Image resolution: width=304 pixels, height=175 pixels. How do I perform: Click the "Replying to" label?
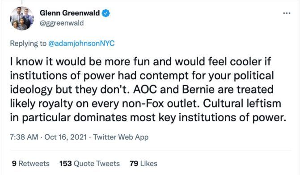[28, 43]
